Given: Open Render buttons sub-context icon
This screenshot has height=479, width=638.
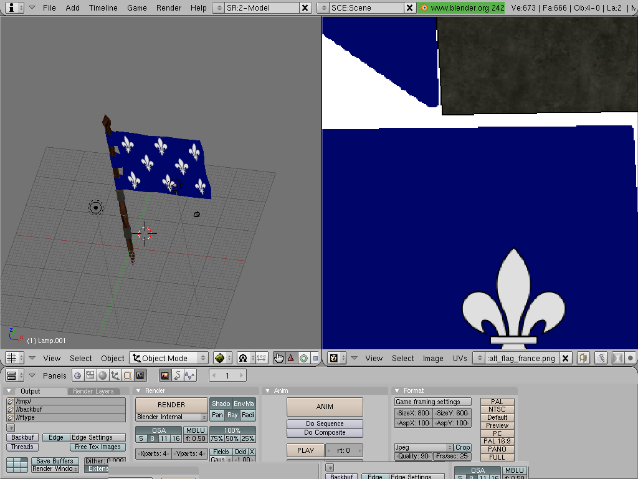Looking at the screenshot, I should 164,375.
